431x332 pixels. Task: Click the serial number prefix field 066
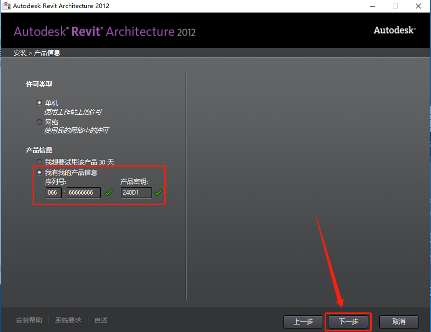click(x=53, y=193)
